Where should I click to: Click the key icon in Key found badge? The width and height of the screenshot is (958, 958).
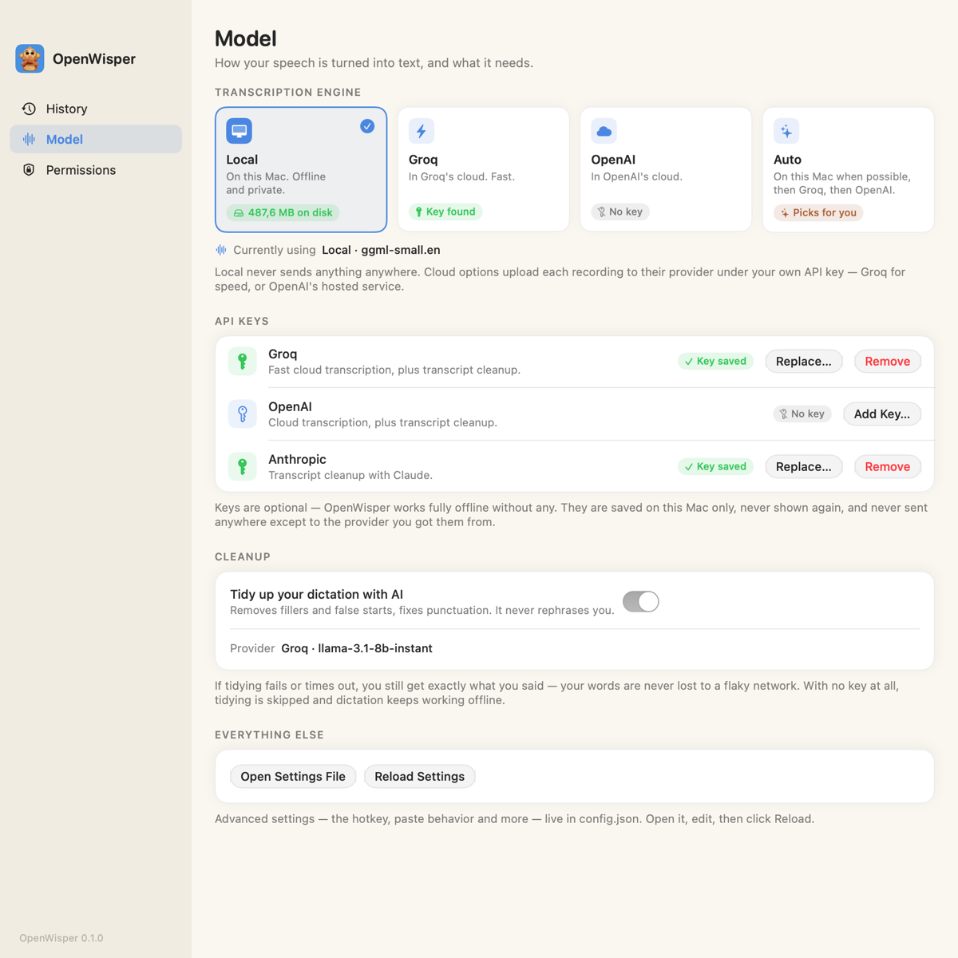(x=418, y=212)
